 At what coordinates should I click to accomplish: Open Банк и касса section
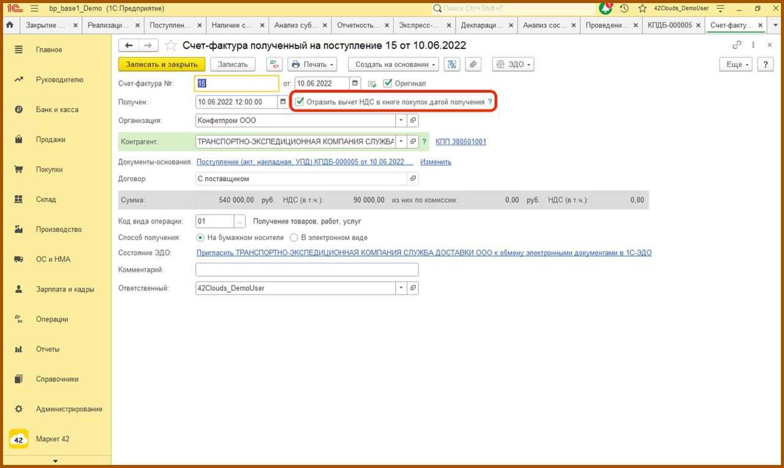[x=57, y=110]
